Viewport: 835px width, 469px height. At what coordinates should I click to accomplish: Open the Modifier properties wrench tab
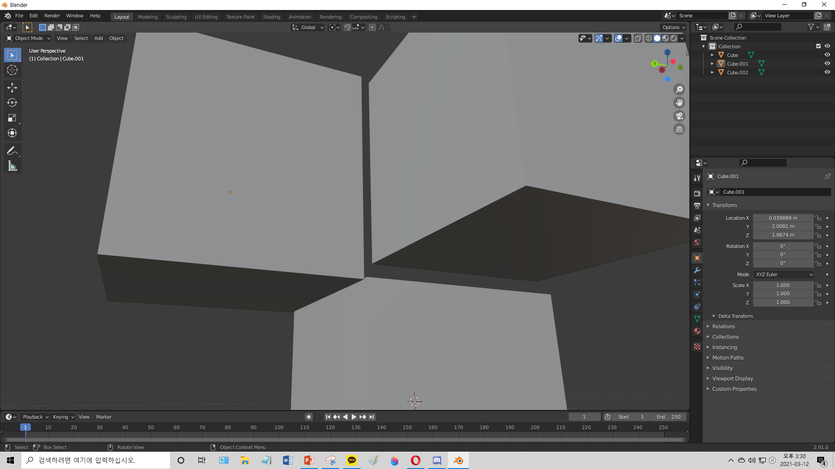click(x=697, y=270)
